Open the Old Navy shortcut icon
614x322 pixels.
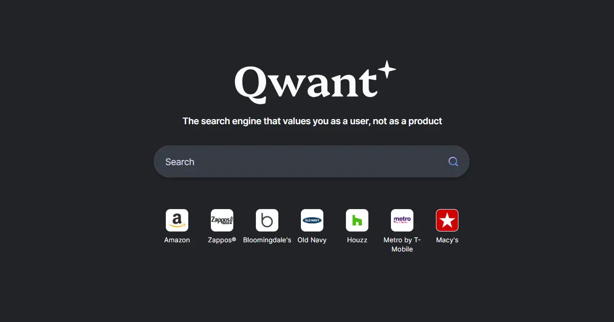pos(312,220)
